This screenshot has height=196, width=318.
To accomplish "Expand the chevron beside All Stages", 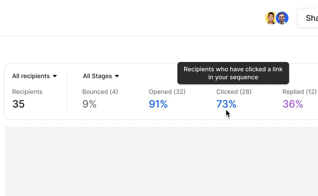I will tap(117, 76).
